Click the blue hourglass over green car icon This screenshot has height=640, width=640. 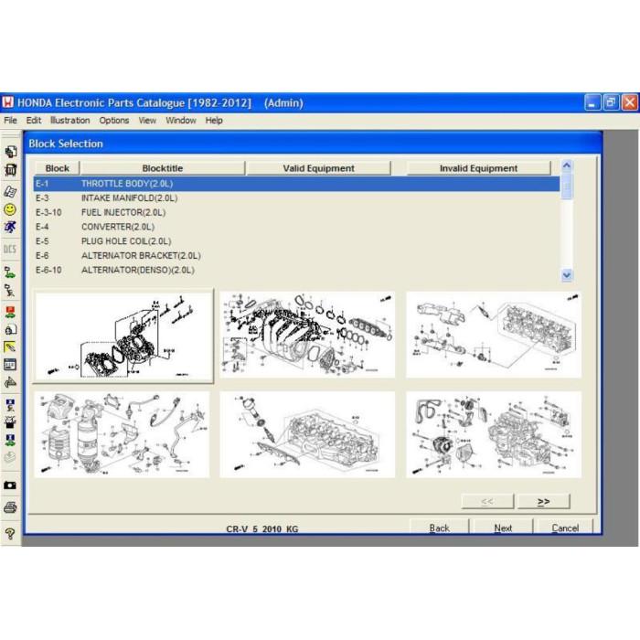[10, 440]
